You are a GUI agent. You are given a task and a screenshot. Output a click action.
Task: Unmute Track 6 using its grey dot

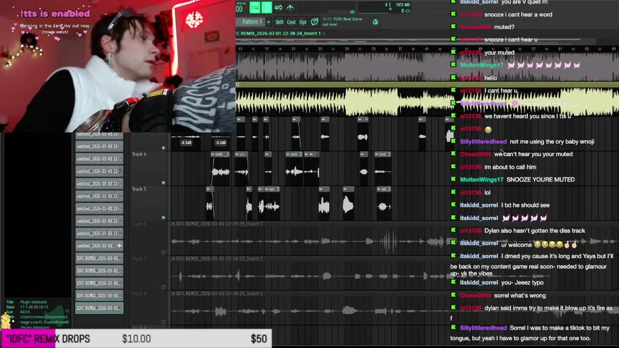163,252
